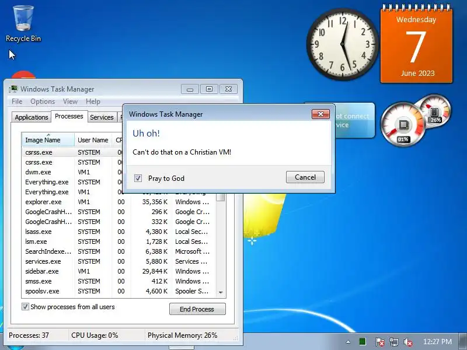Screen dimensions: 467x350
Task: Click the orange calendar gadget
Action: pos(416,43)
